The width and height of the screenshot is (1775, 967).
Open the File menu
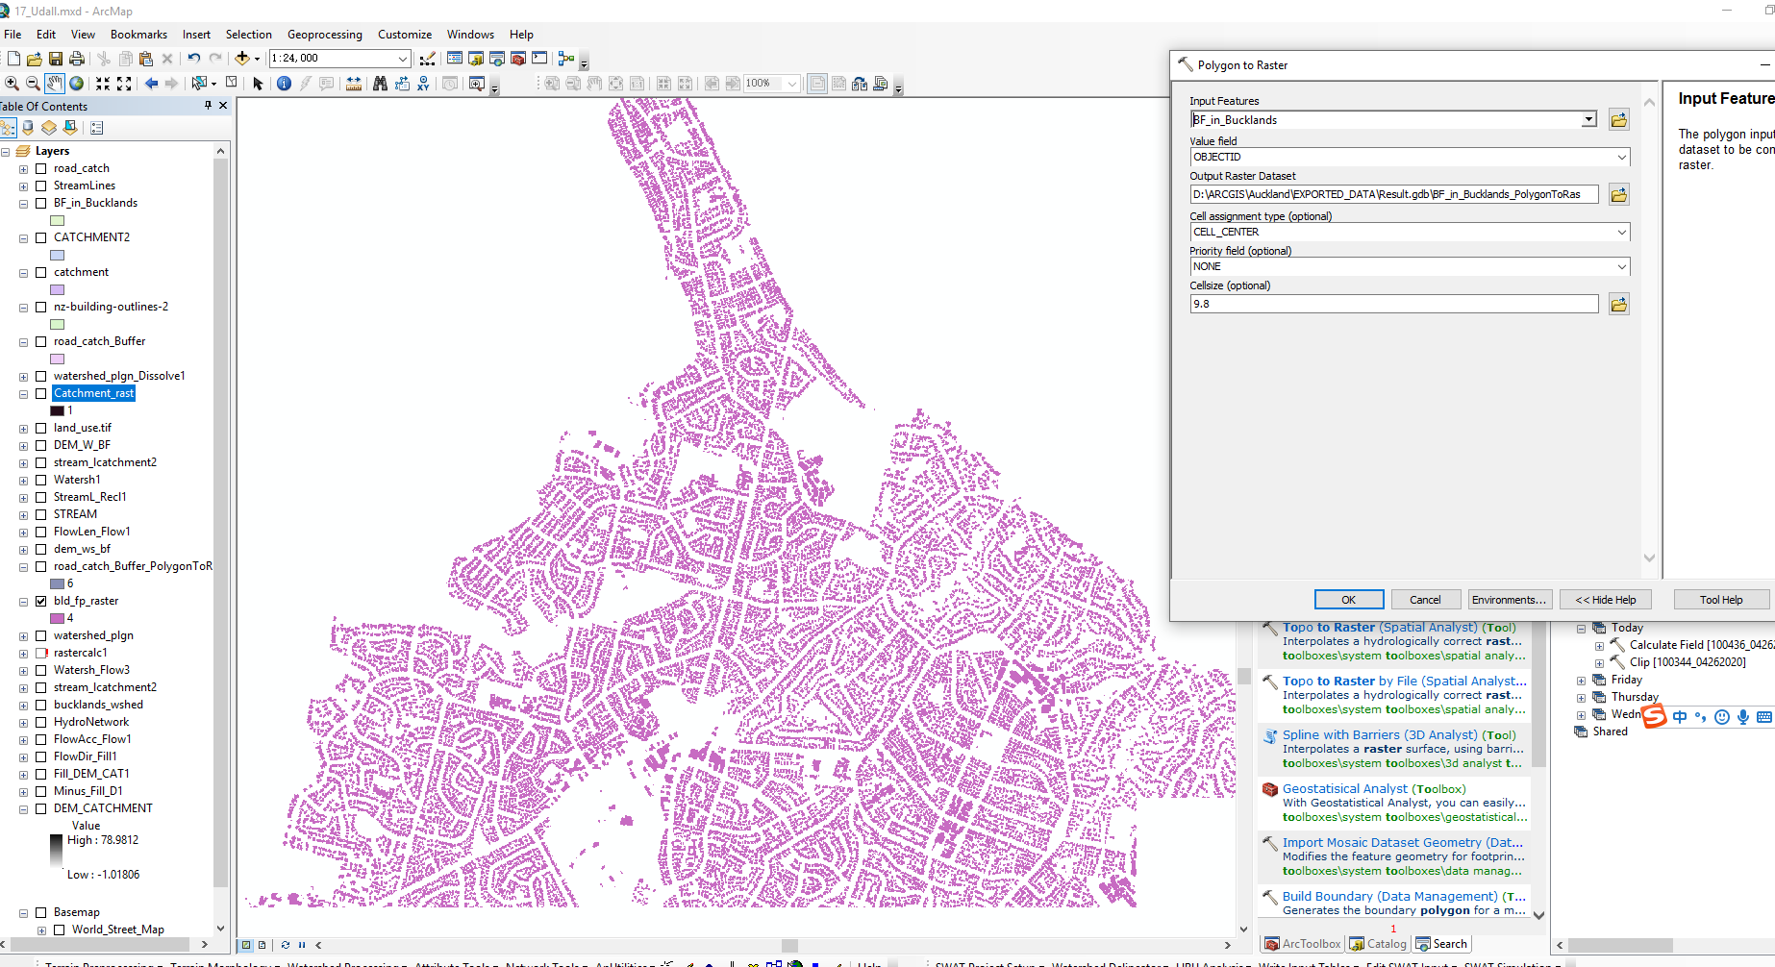pos(12,34)
